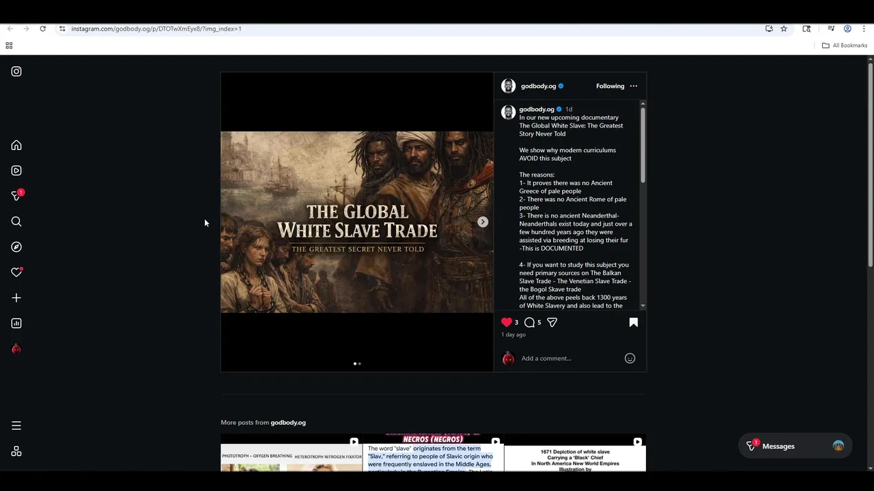
Task: Click the Add a comment field
Action: click(570, 358)
